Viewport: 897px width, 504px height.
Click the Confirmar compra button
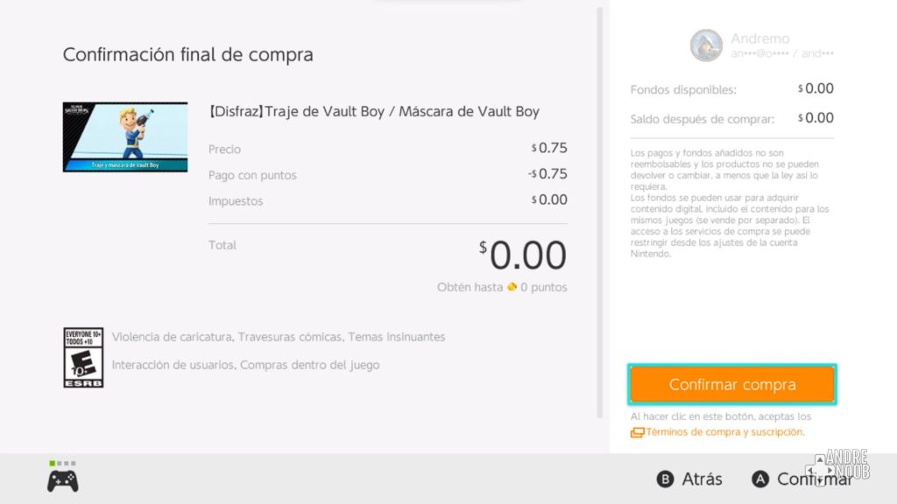pyautogui.click(x=731, y=384)
